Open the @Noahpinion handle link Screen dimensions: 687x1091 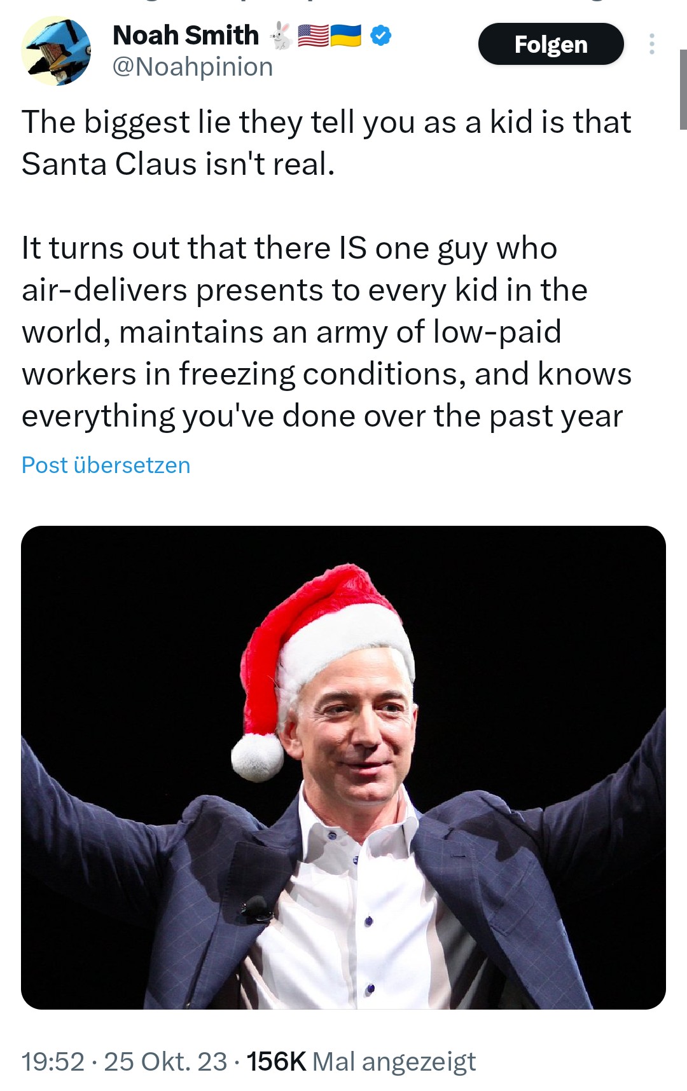tap(193, 67)
